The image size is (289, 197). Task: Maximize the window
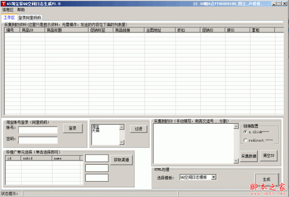coord(279,4)
